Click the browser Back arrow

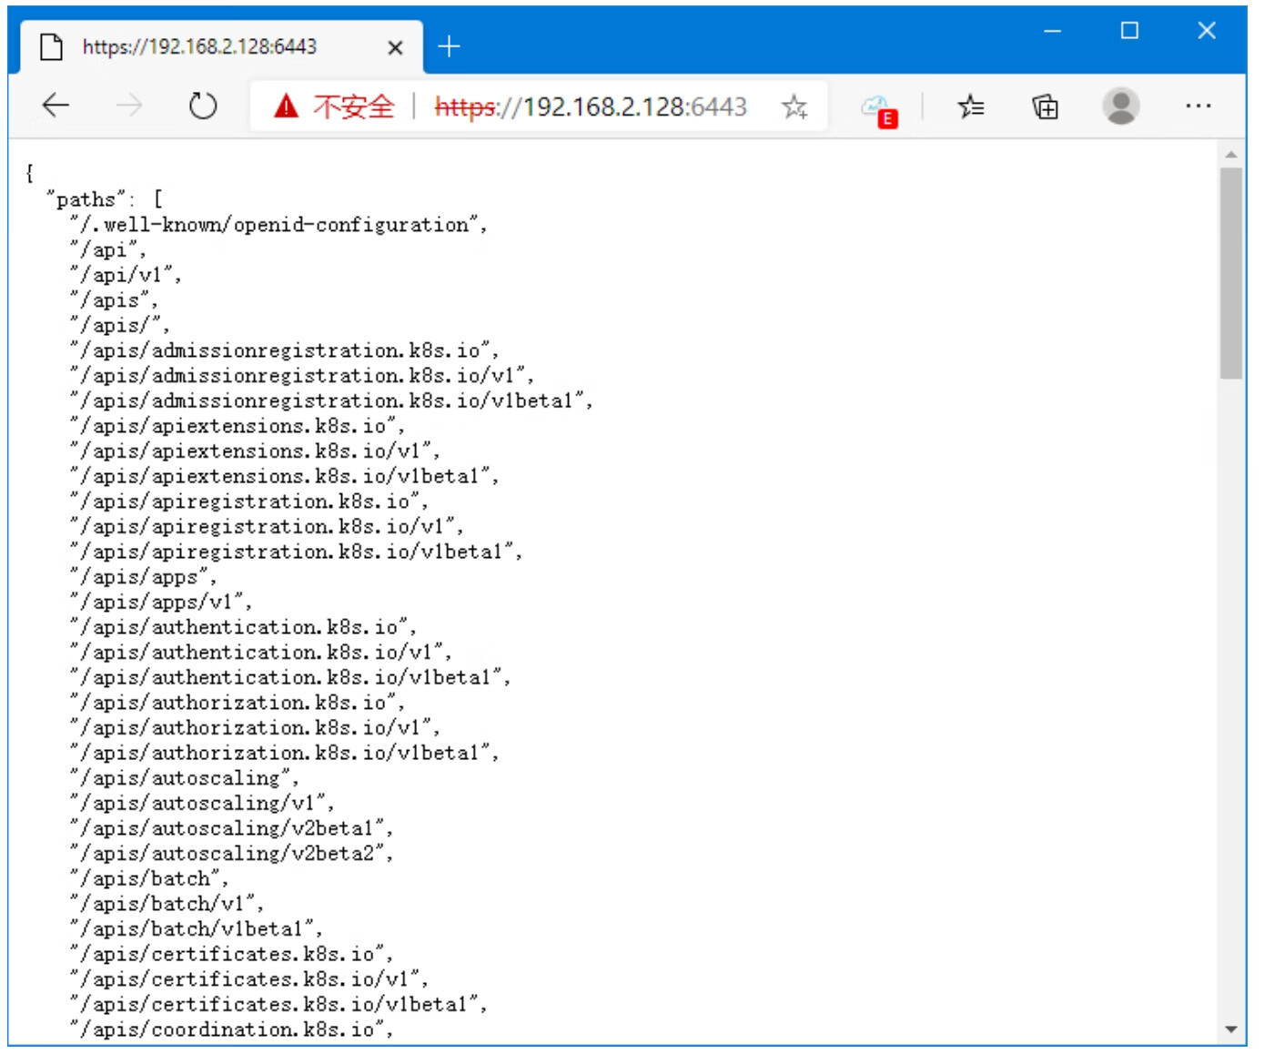point(56,106)
